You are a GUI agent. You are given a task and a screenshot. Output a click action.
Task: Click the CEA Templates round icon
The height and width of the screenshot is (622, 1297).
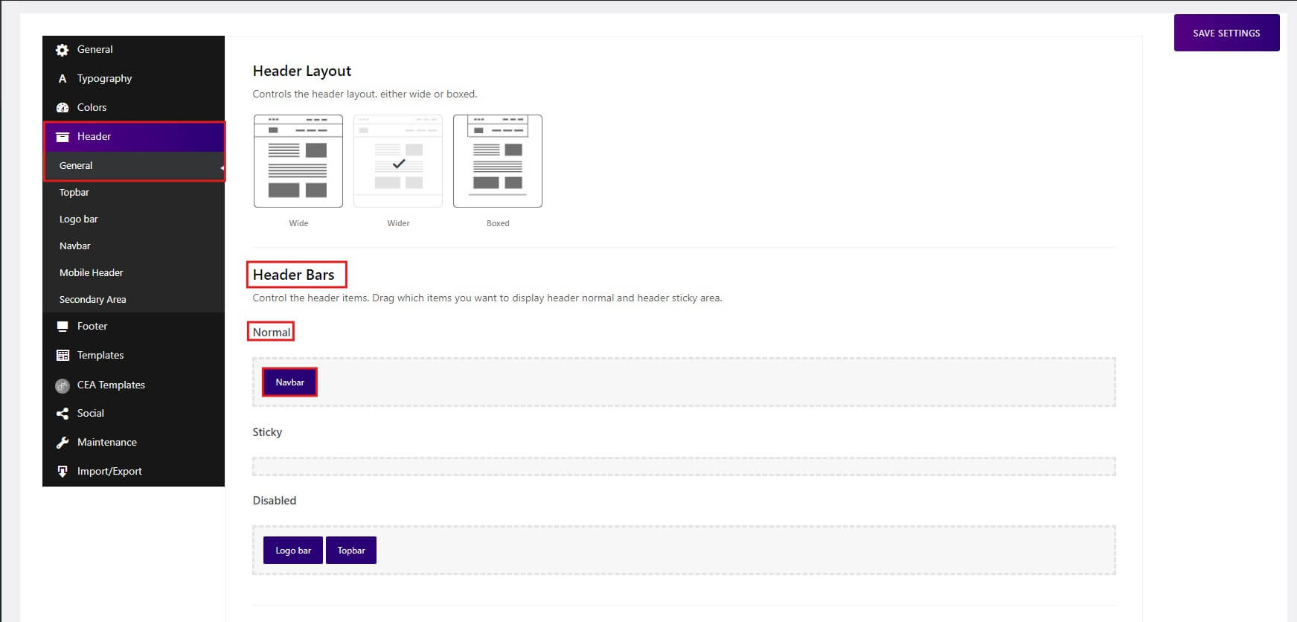(x=63, y=385)
